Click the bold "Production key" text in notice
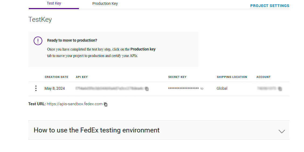This screenshot has height=152, width=304. tap(143, 49)
